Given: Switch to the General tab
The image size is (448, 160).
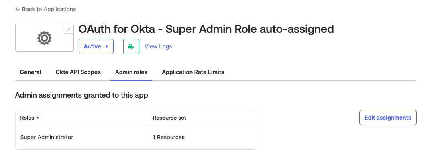Looking at the screenshot, I should pos(31,72).
